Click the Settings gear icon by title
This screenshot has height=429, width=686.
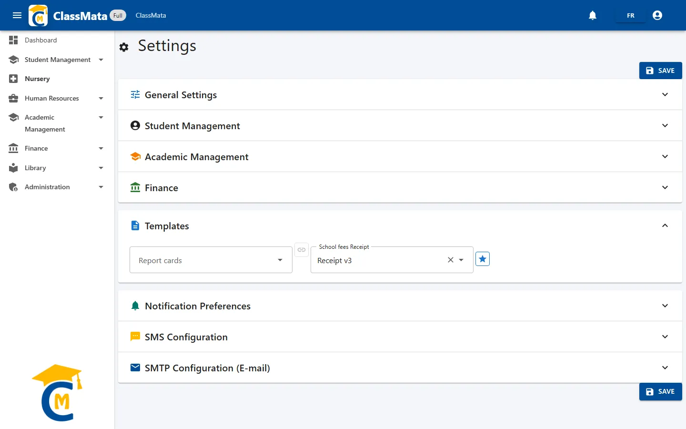coord(124,47)
